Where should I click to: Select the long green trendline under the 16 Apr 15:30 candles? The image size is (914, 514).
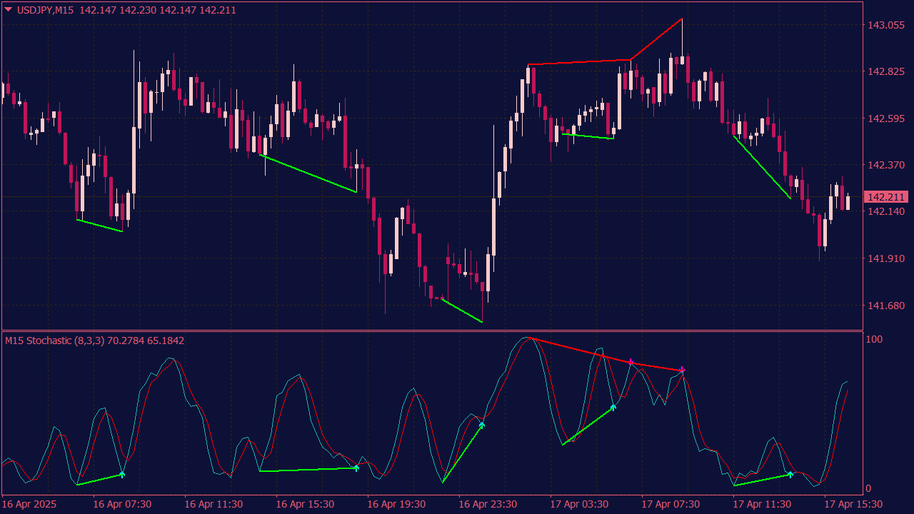[308, 173]
